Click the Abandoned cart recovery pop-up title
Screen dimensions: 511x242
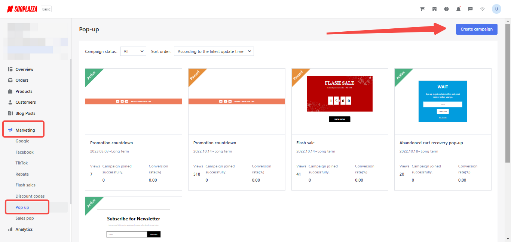431,143
